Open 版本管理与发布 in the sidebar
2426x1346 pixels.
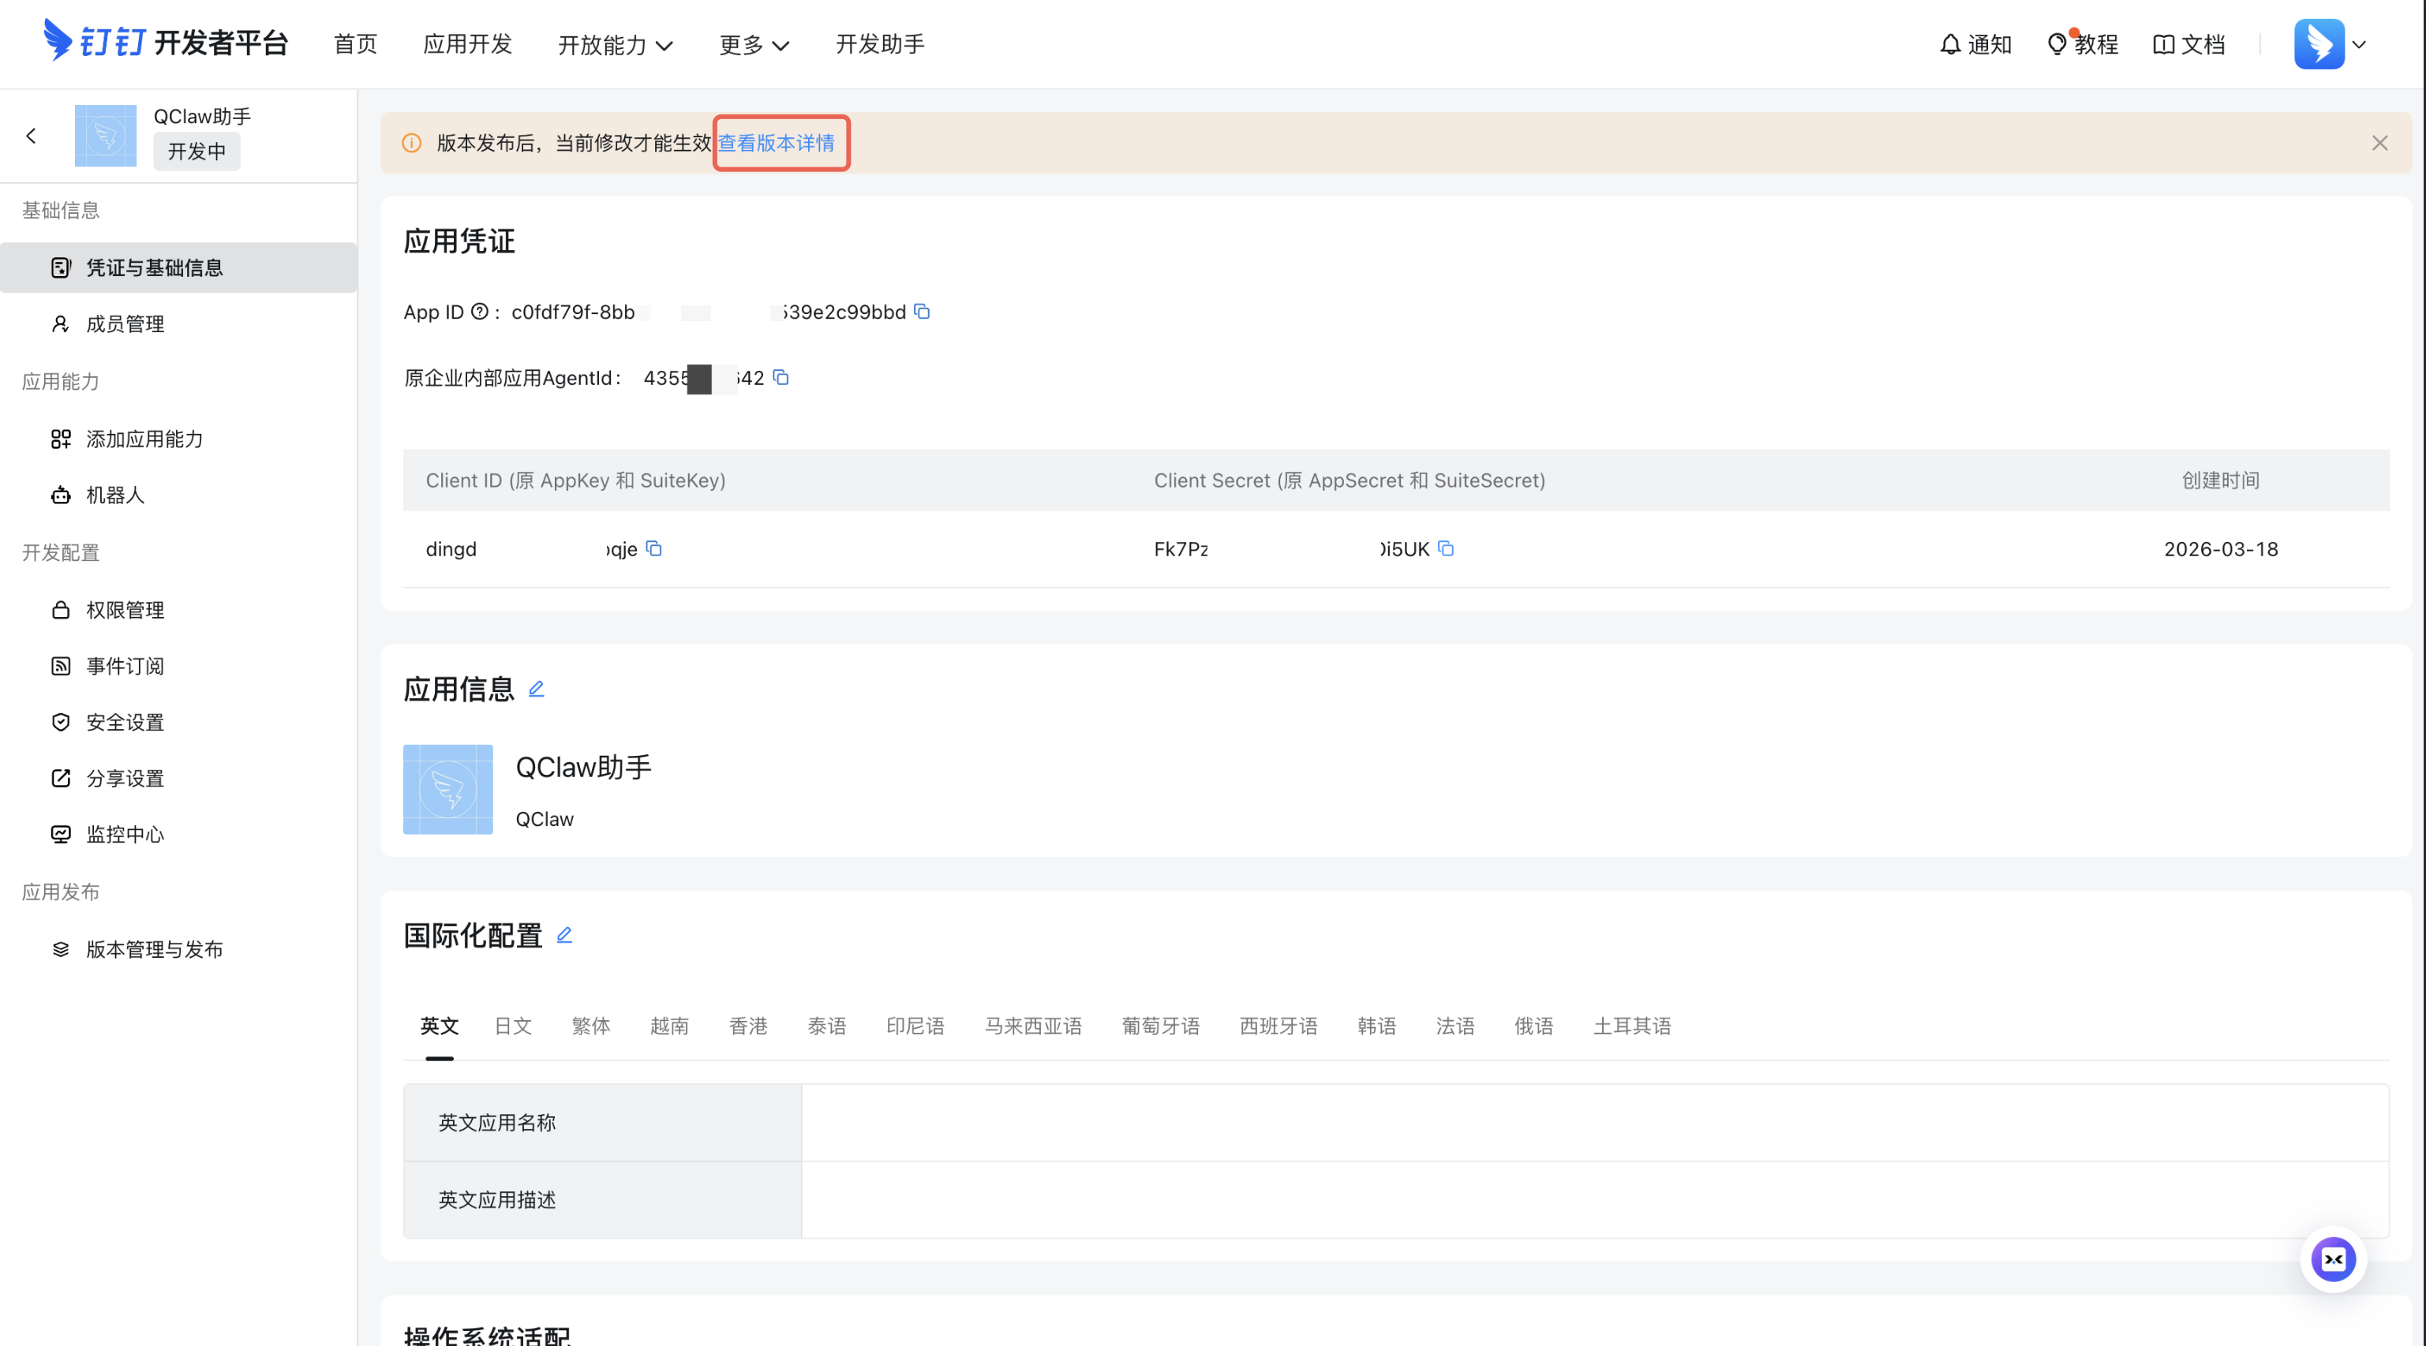155,949
